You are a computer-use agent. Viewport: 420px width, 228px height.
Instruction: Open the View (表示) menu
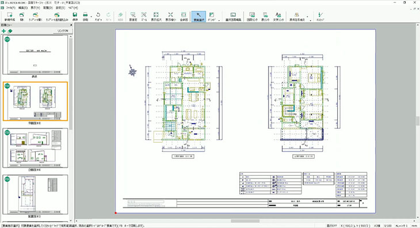click(x=35, y=7)
